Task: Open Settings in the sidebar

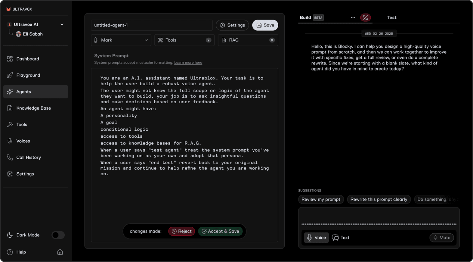Action: point(36,174)
